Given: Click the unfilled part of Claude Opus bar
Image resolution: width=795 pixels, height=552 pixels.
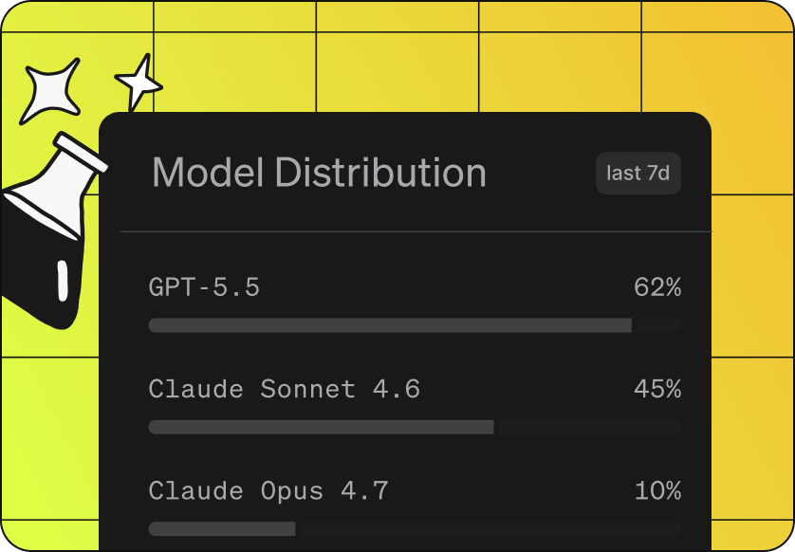Looking at the screenshot, I should coord(490,529).
